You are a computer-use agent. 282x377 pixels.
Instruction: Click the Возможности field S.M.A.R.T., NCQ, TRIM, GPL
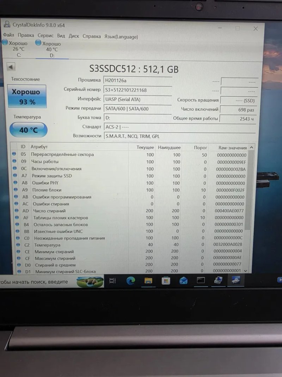(x=180, y=136)
